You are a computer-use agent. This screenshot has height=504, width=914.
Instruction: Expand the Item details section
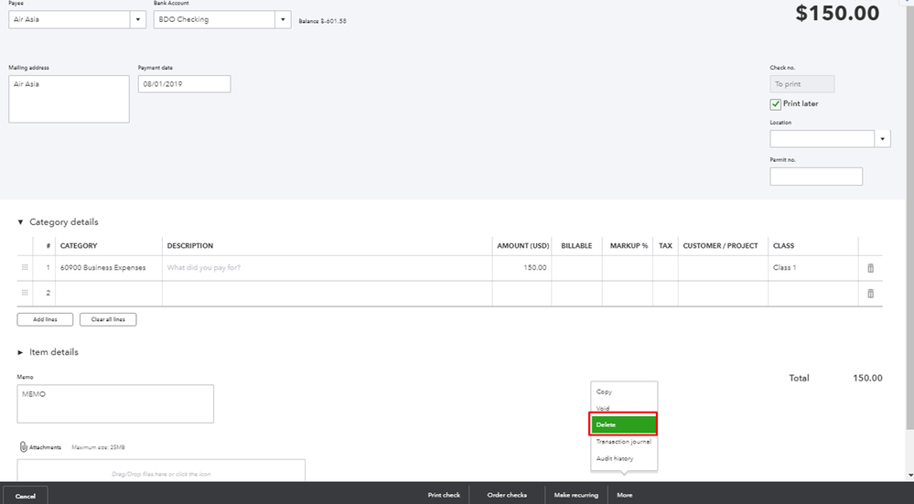pos(20,352)
